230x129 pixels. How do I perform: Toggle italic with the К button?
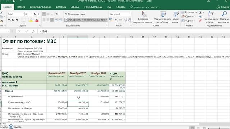coord(13,20)
